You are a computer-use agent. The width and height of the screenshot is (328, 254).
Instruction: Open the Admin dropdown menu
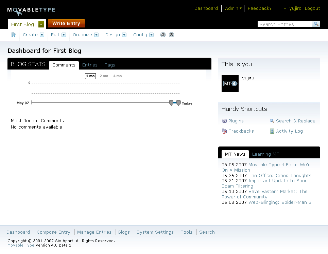pyautogui.click(x=233, y=8)
